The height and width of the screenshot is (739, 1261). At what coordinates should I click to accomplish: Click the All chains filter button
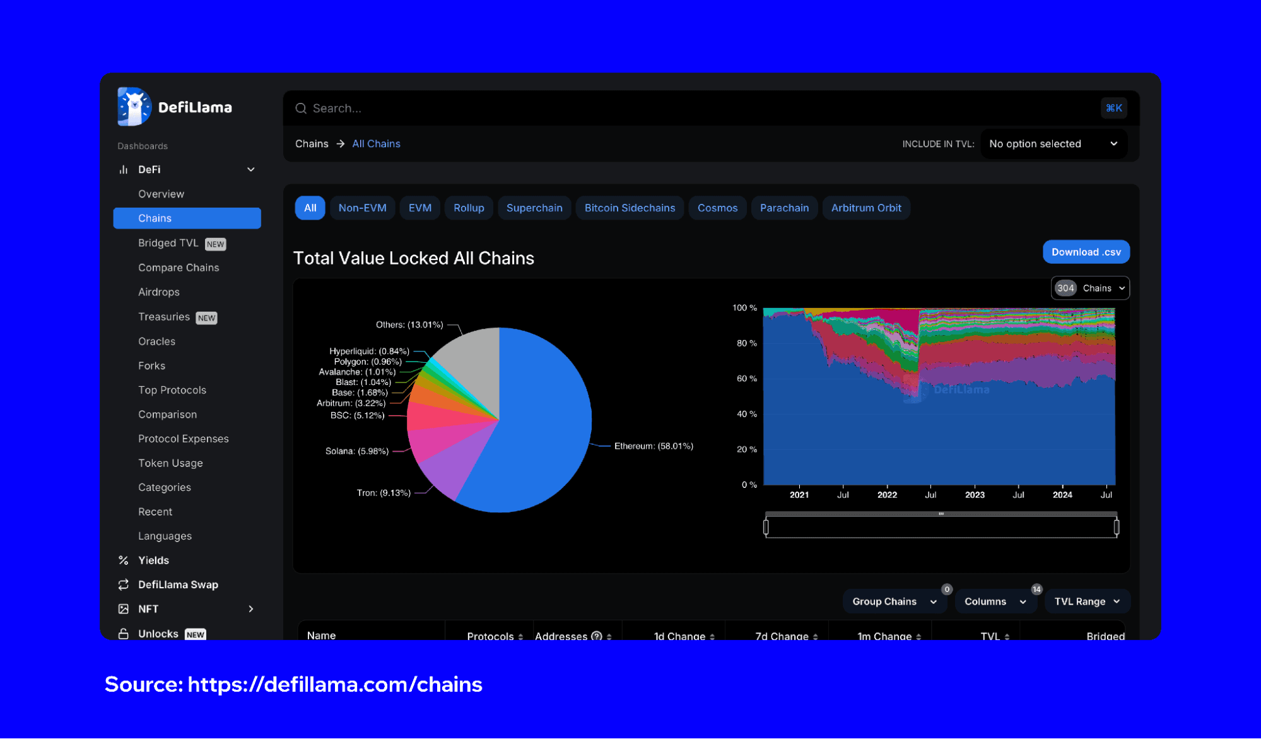click(310, 208)
